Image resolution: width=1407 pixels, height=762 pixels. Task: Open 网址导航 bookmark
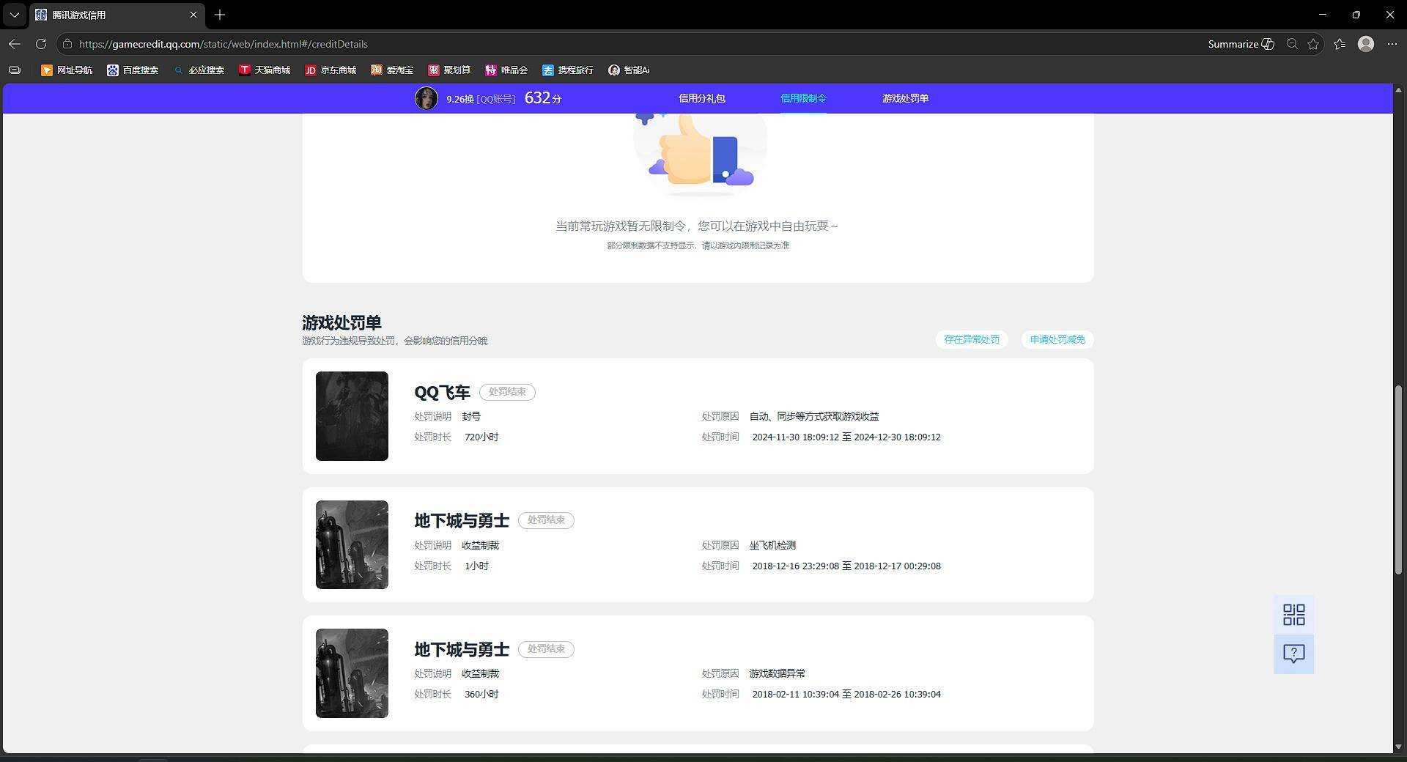(x=67, y=70)
